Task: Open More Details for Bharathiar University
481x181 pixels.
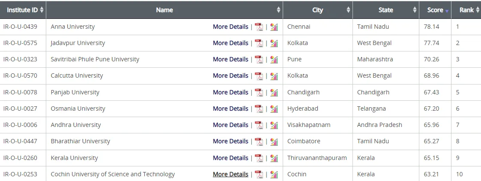Action: click(230, 141)
